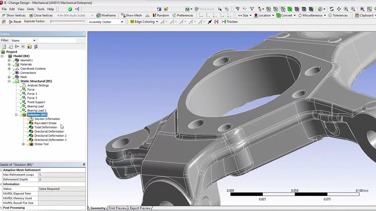376x211 pixels.
Task: Collapse the Static Structural (B5) branch
Action: coord(9,81)
